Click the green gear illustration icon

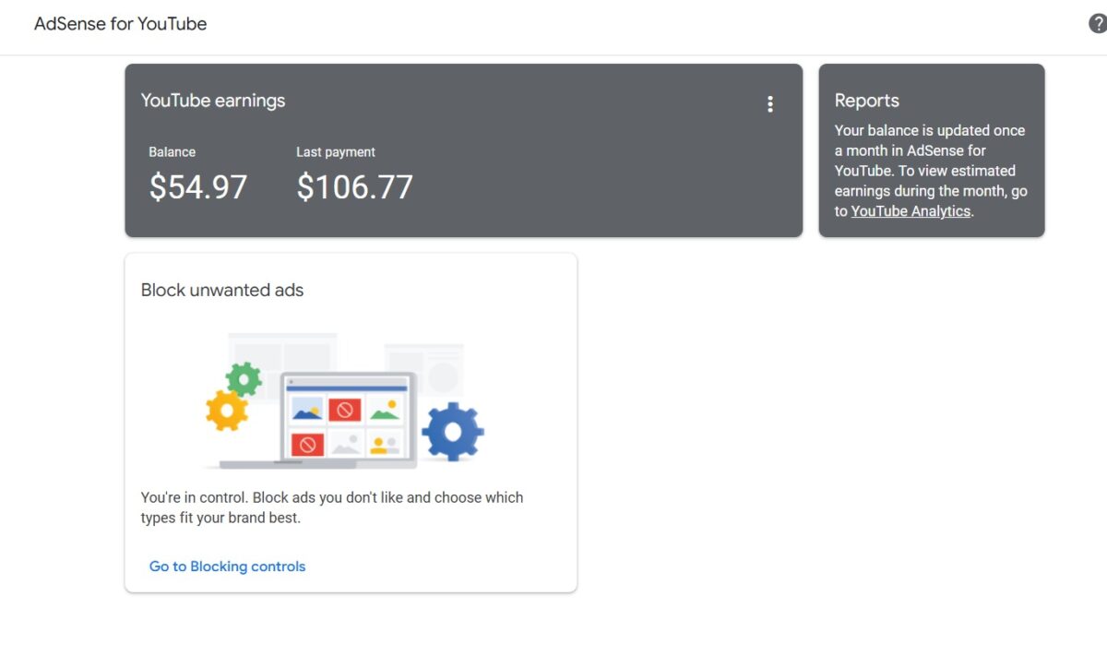click(244, 379)
